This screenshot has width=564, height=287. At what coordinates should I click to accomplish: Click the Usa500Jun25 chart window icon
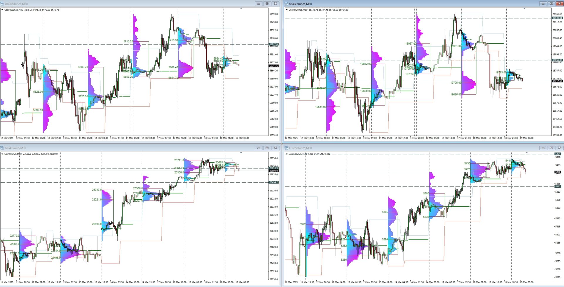[x=2, y=4]
